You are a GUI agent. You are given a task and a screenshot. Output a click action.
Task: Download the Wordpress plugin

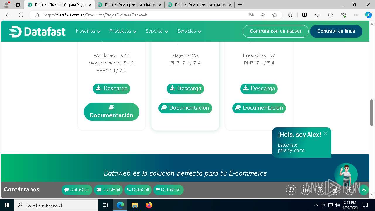(112, 89)
